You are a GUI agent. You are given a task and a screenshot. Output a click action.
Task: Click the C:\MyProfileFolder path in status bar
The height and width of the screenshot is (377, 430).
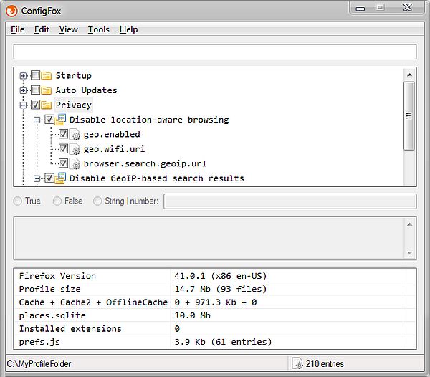click(39, 364)
